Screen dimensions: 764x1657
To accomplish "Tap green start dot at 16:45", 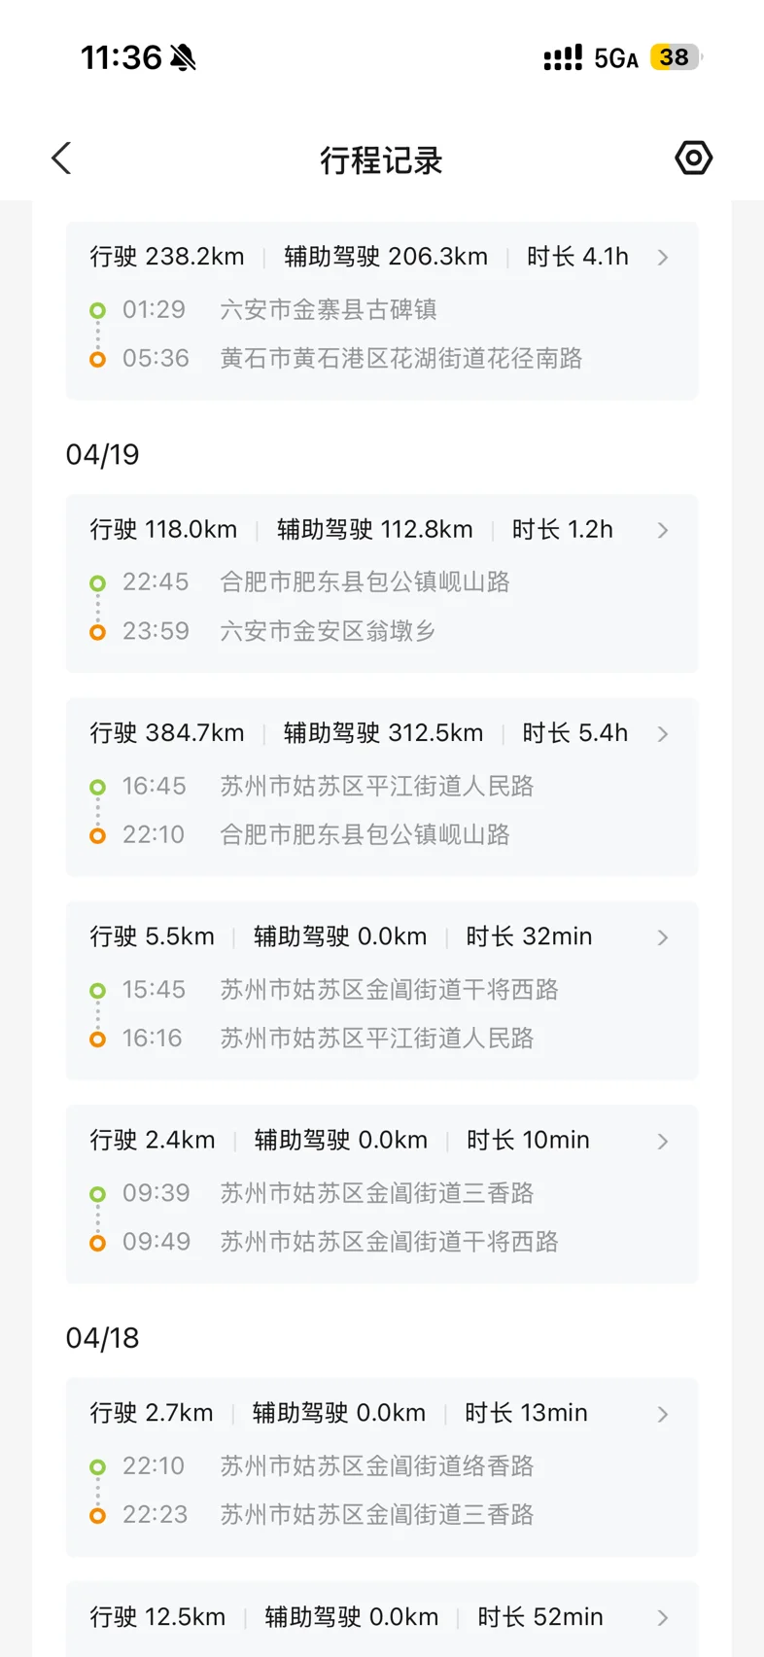I will click(97, 787).
